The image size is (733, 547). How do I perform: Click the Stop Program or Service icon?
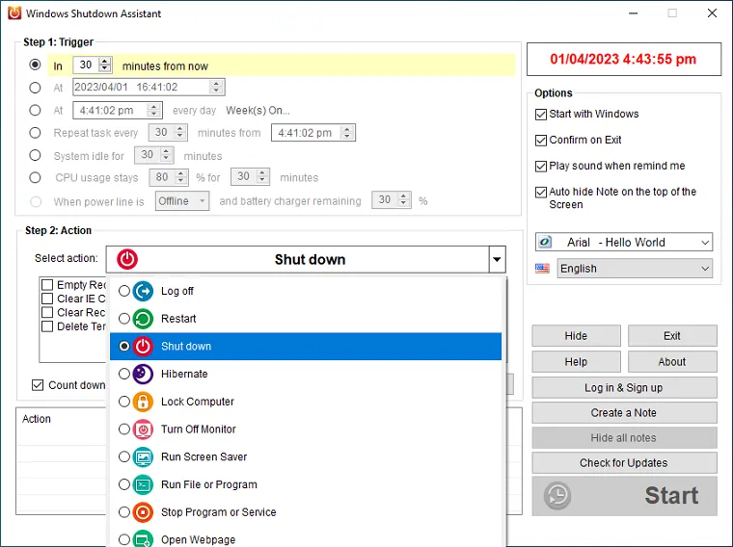point(143,512)
